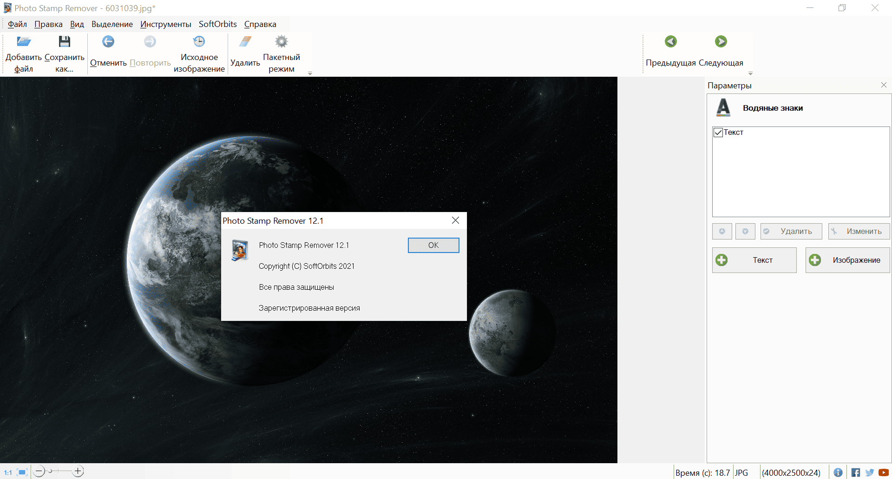Screen dimensions: 892x479
Task: Open the Справка menu
Action: 260,24
